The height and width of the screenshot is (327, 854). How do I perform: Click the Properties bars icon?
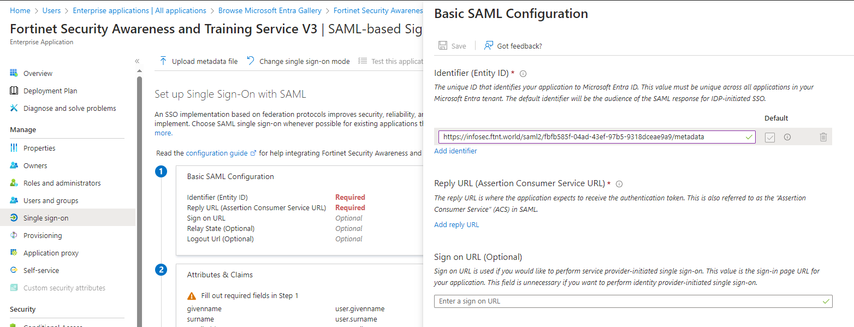point(14,148)
